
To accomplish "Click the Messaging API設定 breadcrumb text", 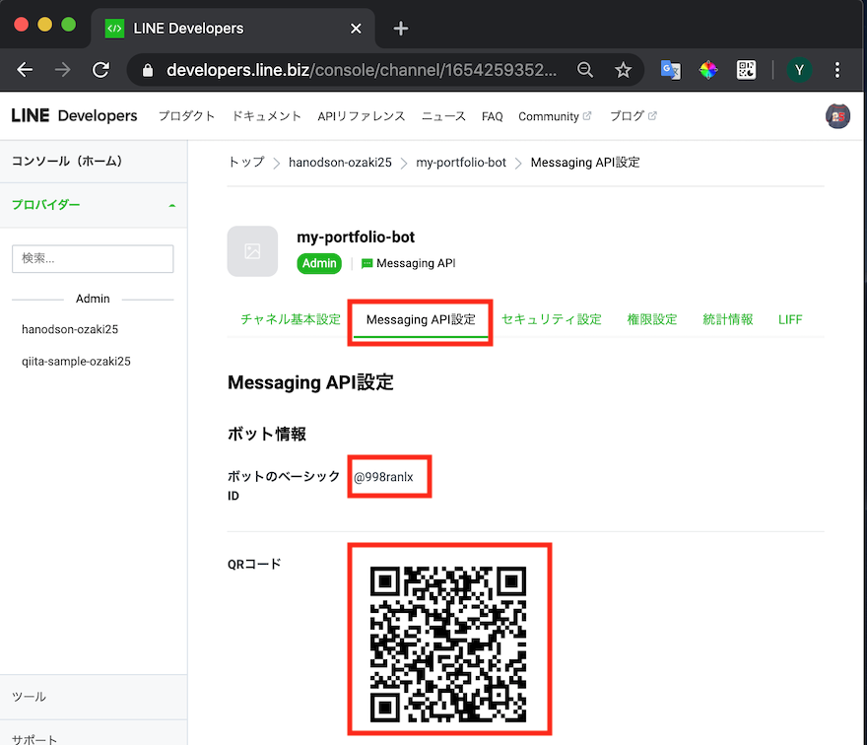I will tap(585, 162).
